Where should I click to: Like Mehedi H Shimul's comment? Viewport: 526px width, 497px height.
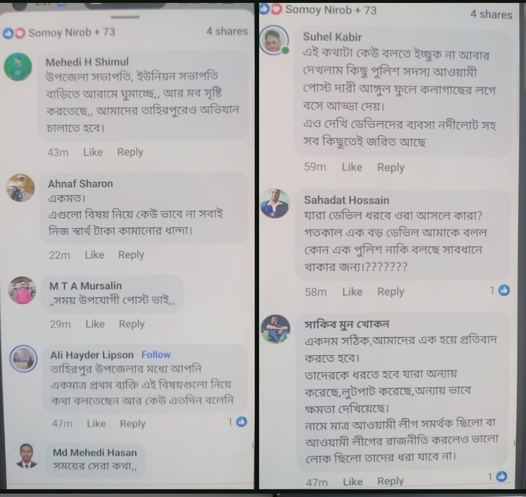pyautogui.click(x=93, y=153)
